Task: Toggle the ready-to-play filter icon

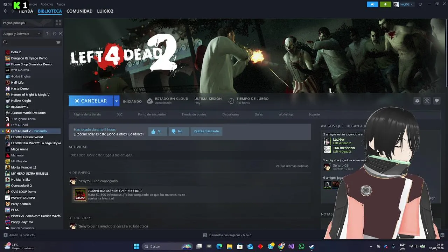Action: click(61, 34)
